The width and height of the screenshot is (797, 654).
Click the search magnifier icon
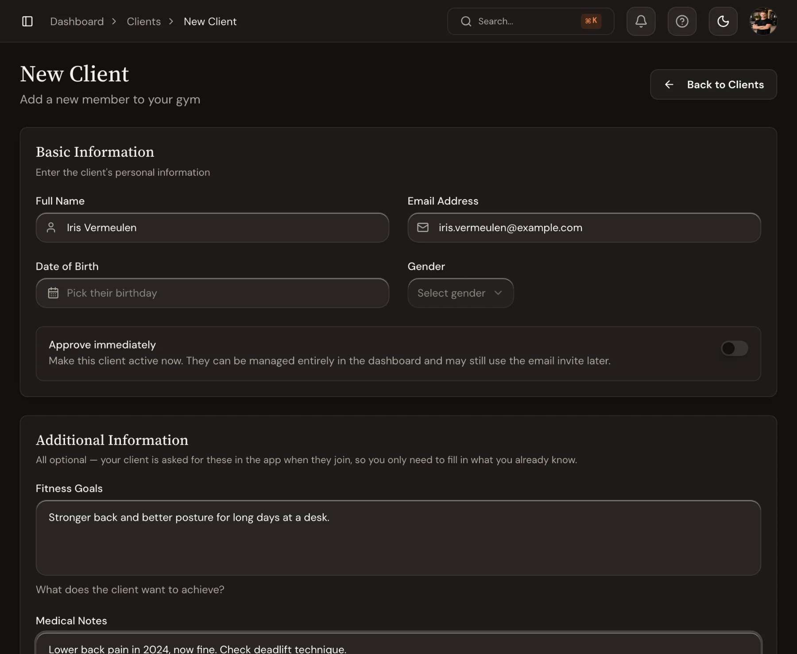[x=466, y=21]
